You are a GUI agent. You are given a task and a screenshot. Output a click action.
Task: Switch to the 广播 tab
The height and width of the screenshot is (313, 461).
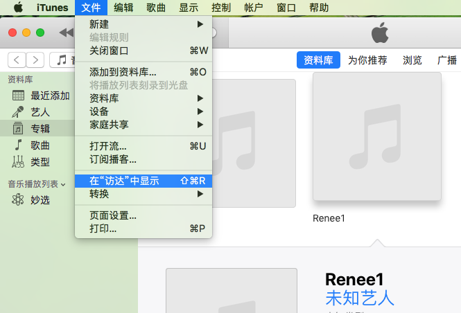coord(447,60)
